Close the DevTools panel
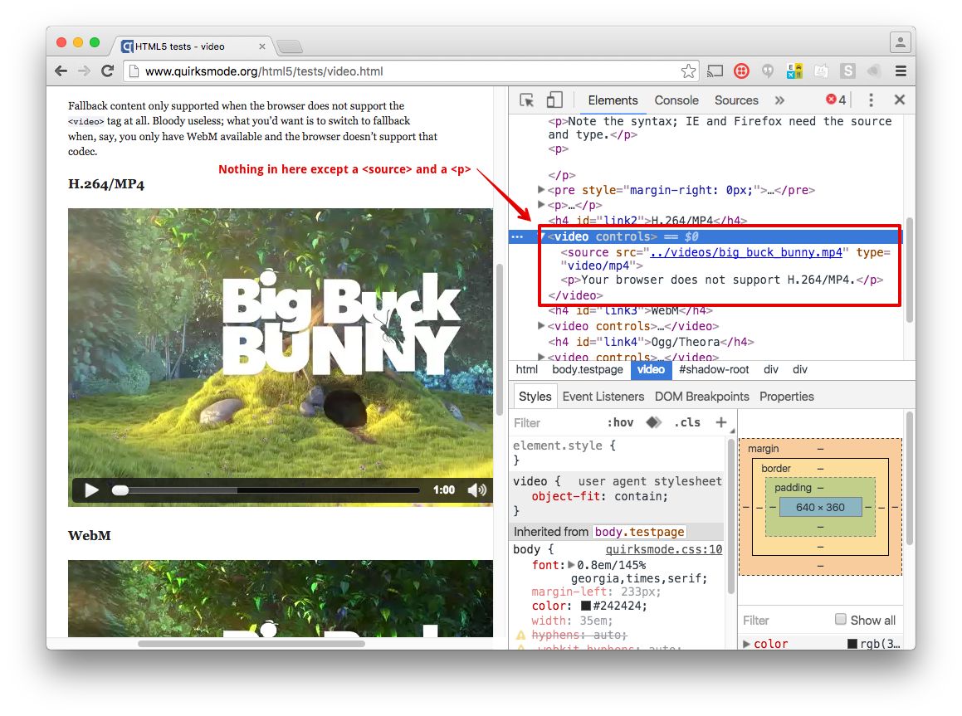This screenshot has width=962, height=716. (900, 100)
